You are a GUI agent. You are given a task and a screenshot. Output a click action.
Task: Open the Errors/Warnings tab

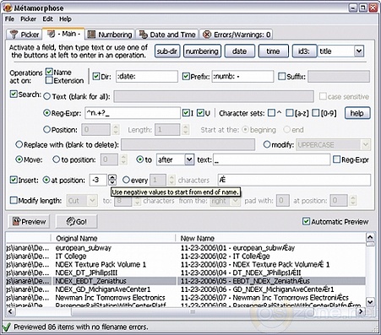[237, 35]
